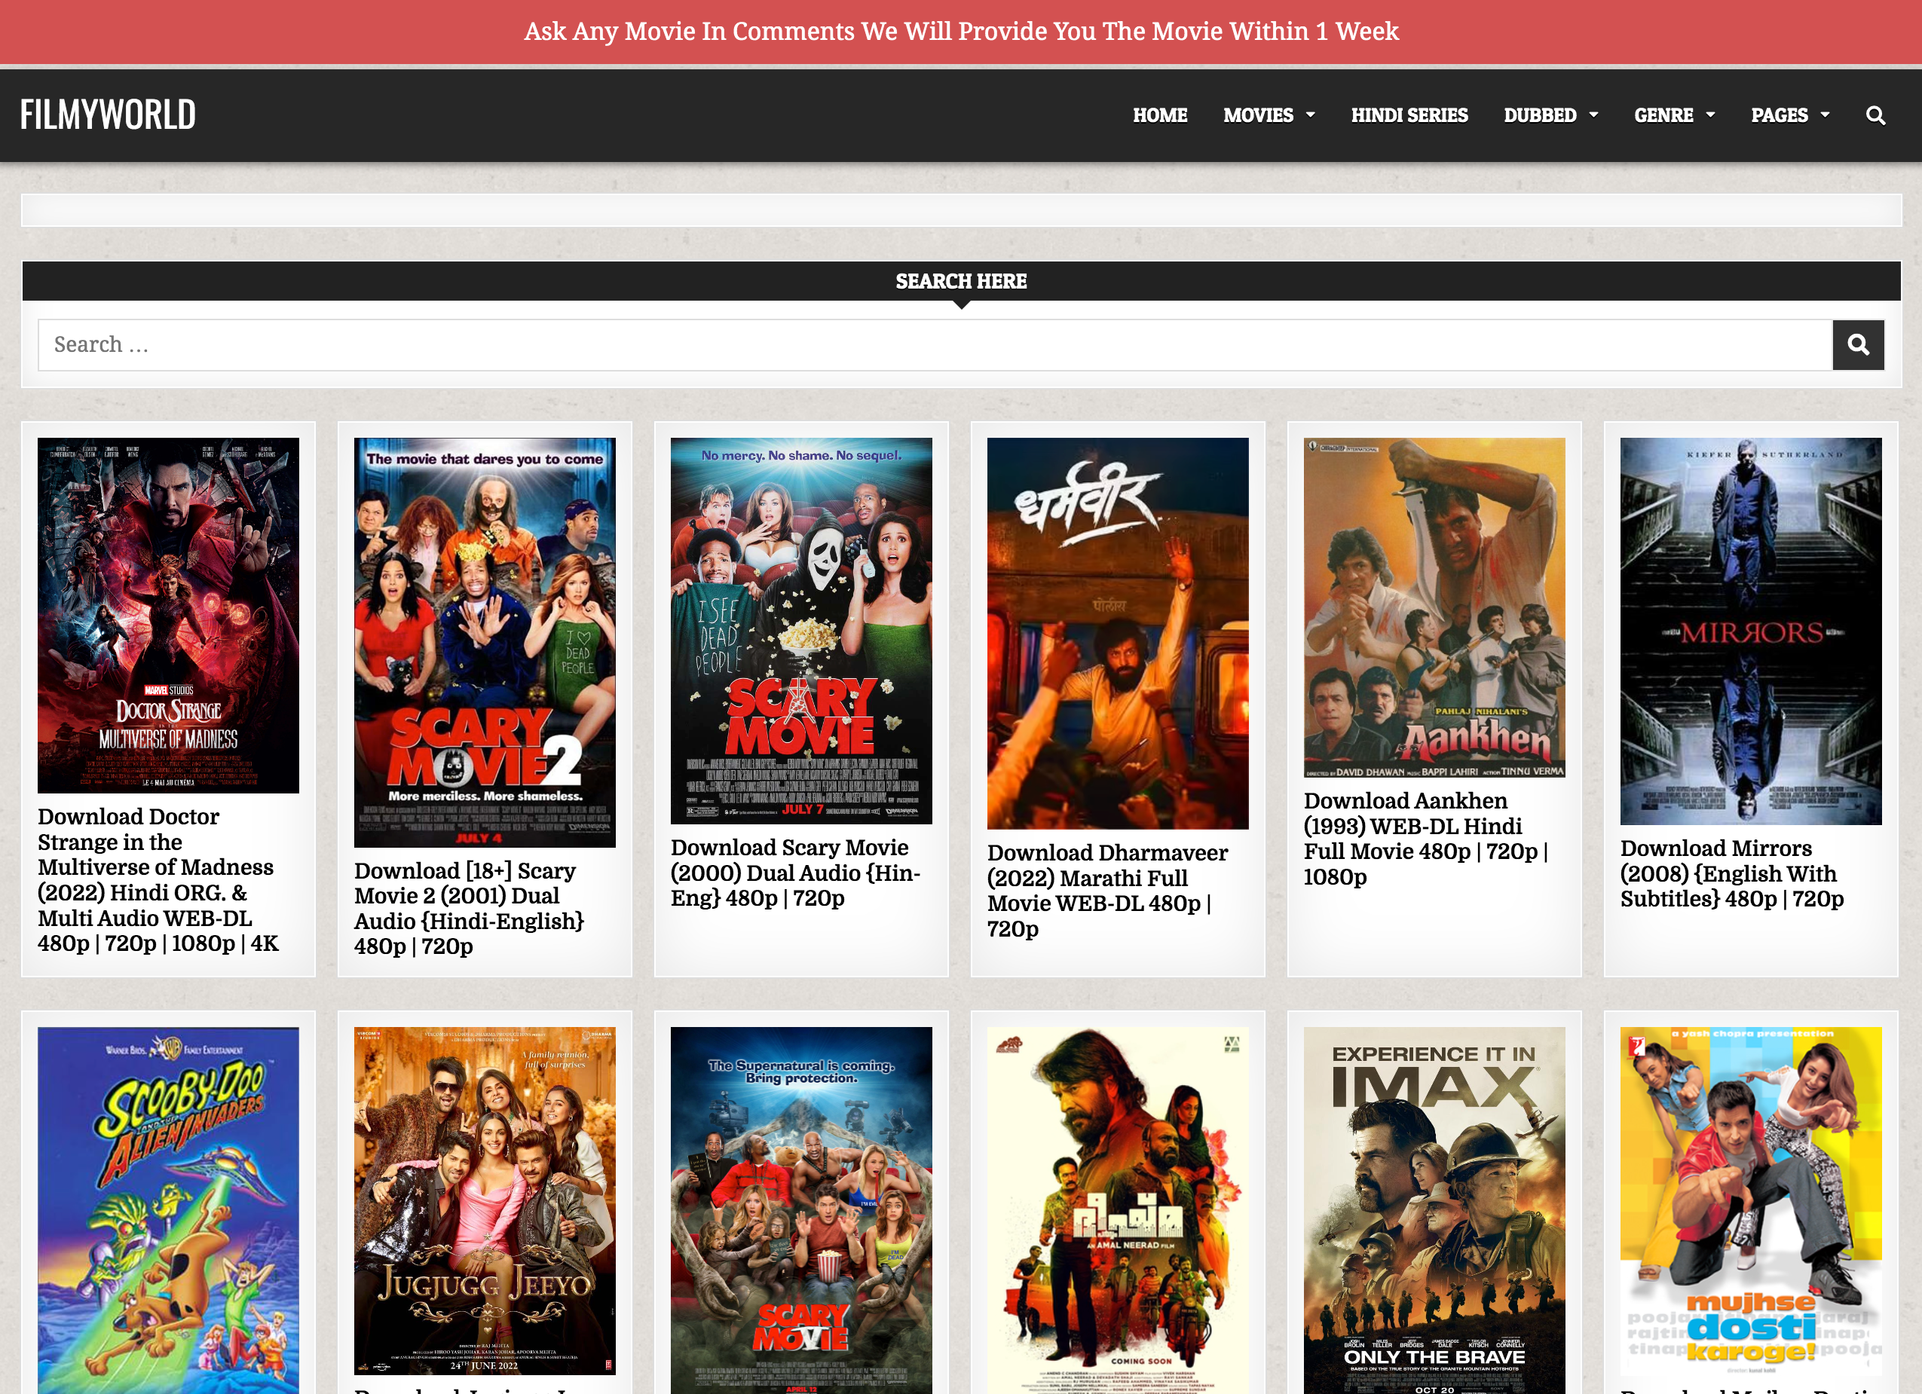1922x1394 pixels.
Task: Click the FILMYWORLD site logo
Action: 108,115
